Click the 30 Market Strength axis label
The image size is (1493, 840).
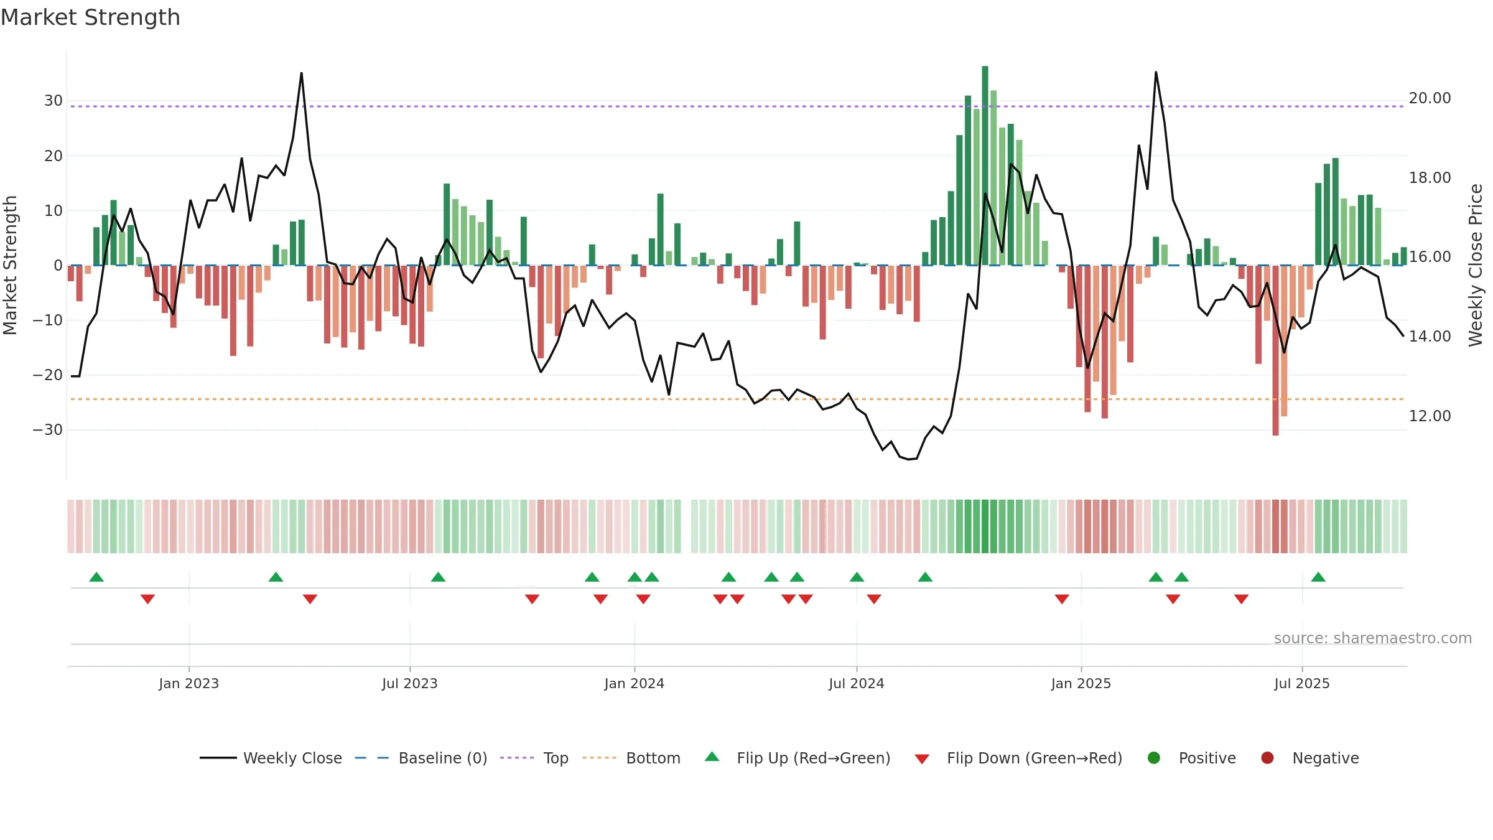click(53, 101)
